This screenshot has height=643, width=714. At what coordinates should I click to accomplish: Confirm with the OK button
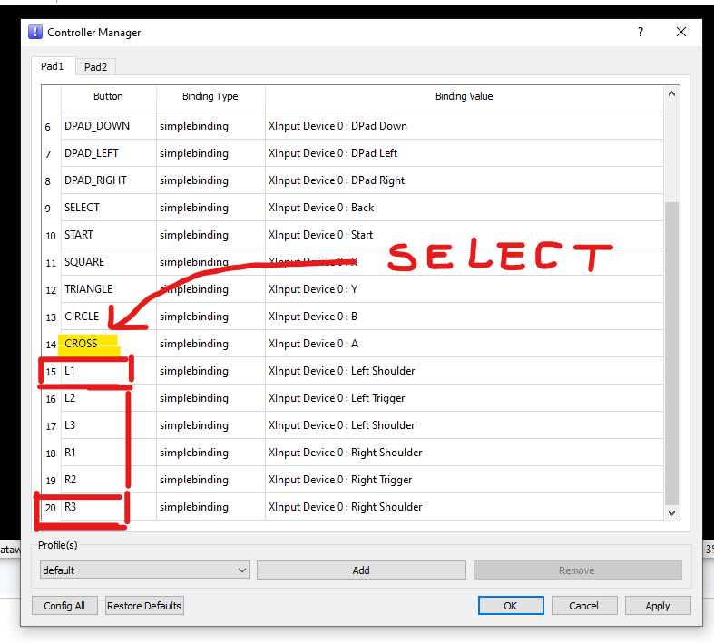coord(511,606)
